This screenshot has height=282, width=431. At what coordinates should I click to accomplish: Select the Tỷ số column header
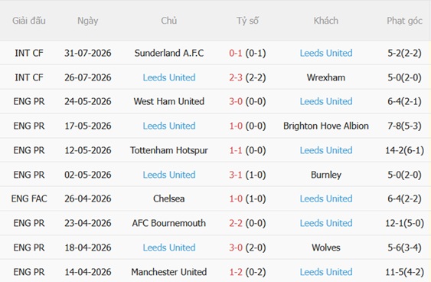(247, 21)
